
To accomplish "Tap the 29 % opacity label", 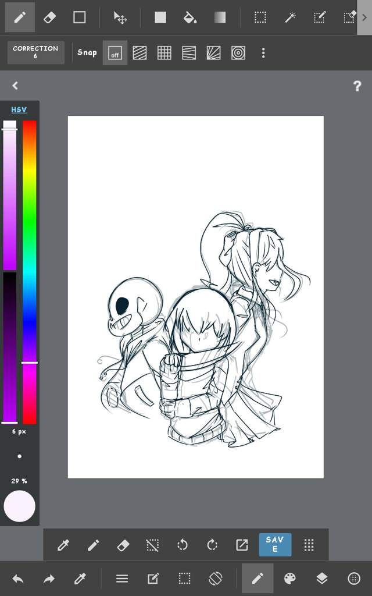I will [x=19, y=481].
